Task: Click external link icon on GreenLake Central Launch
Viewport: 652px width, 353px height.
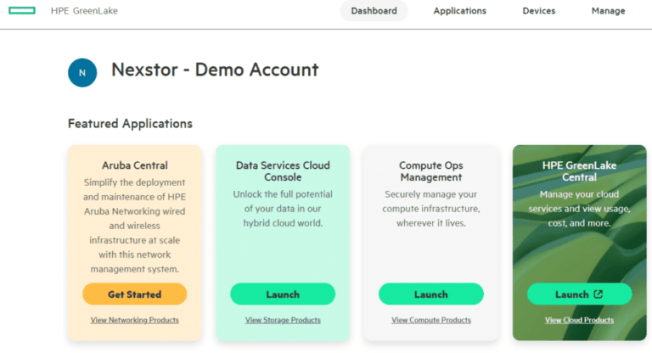Action: 599,294
